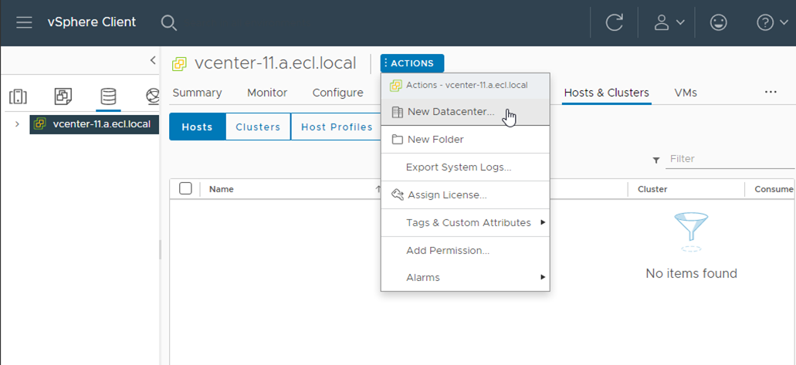Switch to the Monitor tab

[267, 93]
